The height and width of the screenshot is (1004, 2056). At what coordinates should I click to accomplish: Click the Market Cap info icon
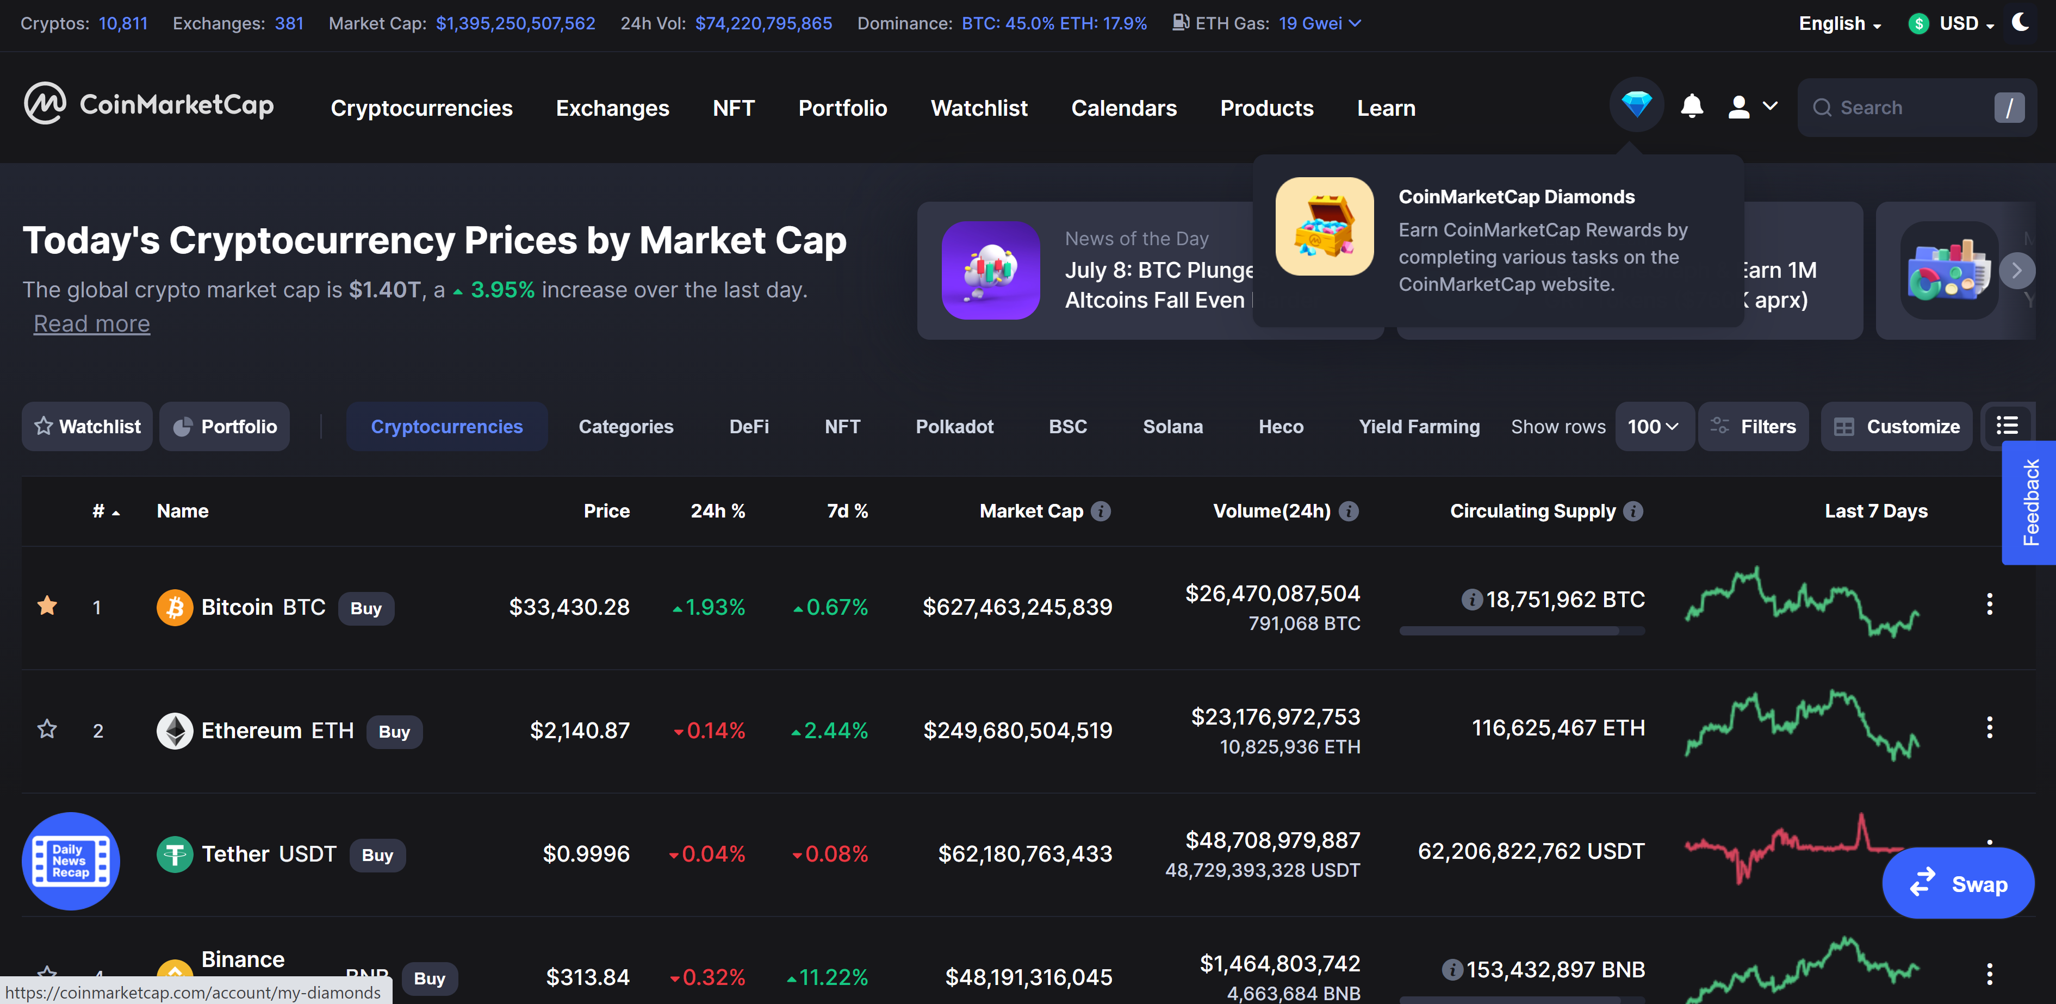click(1101, 511)
